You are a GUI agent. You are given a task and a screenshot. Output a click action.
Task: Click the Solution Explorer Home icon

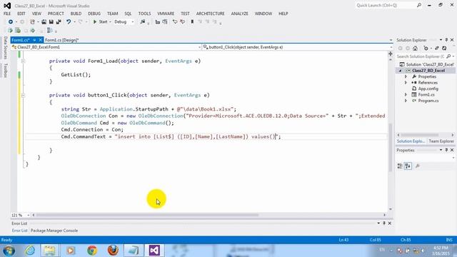tap(415, 49)
